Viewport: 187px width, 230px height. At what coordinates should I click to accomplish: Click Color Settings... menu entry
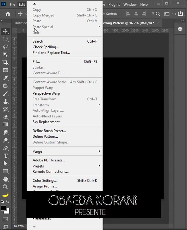45,181
